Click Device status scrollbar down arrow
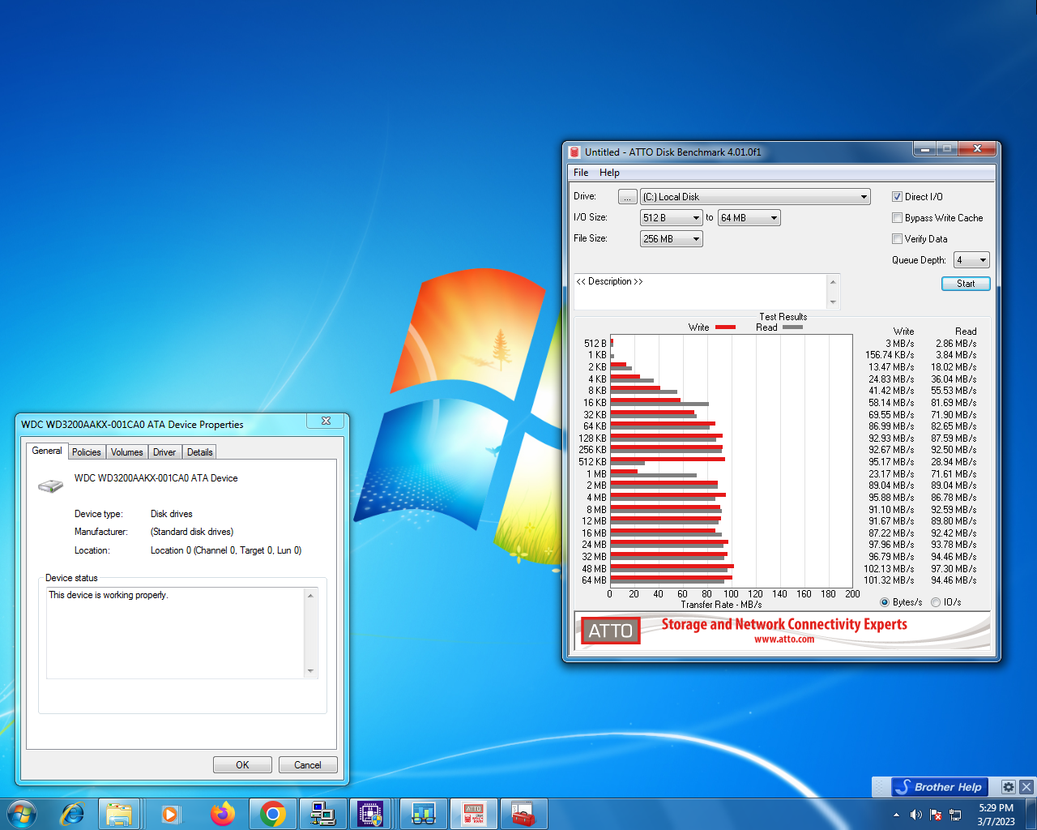Image resolution: width=1037 pixels, height=830 pixels. tap(310, 671)
